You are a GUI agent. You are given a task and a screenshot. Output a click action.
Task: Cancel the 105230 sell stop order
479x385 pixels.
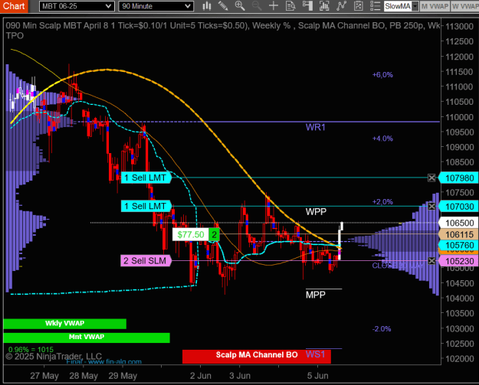point(431,261)
